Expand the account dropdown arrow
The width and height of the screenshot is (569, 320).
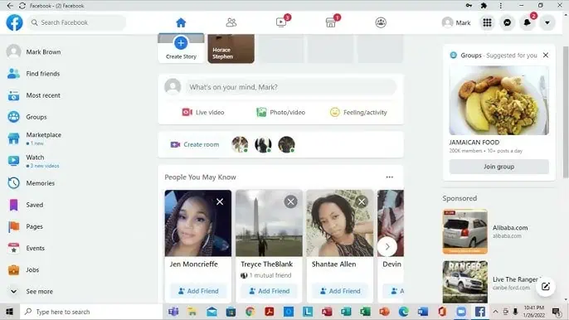pyautogui.click(x=547, y=22)
